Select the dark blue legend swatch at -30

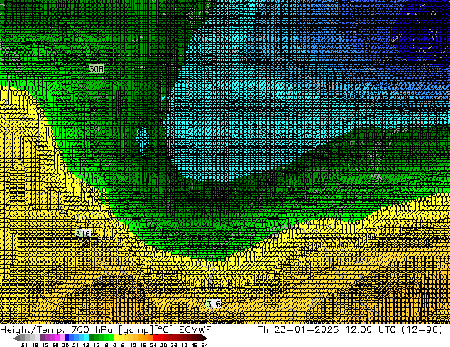[x=67, y=338]
